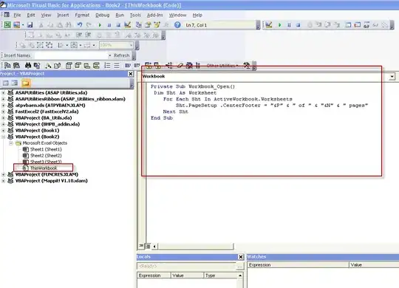
Task: Open the Properties Window icon
Action: tap(148, 24)
